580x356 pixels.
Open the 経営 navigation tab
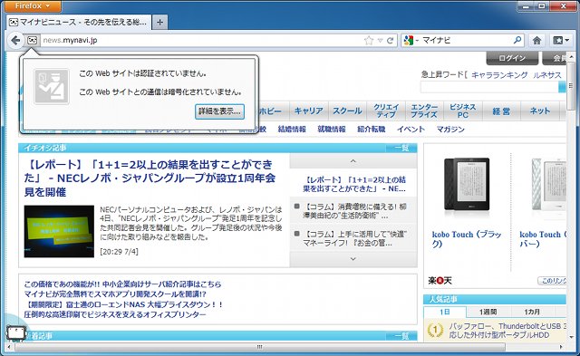(501, 111)
